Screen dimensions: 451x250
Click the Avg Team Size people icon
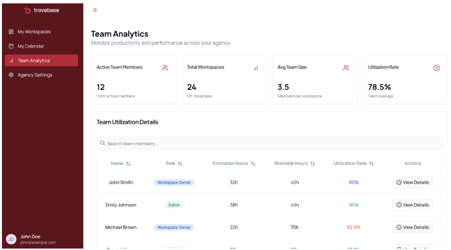tap(346, 68)
